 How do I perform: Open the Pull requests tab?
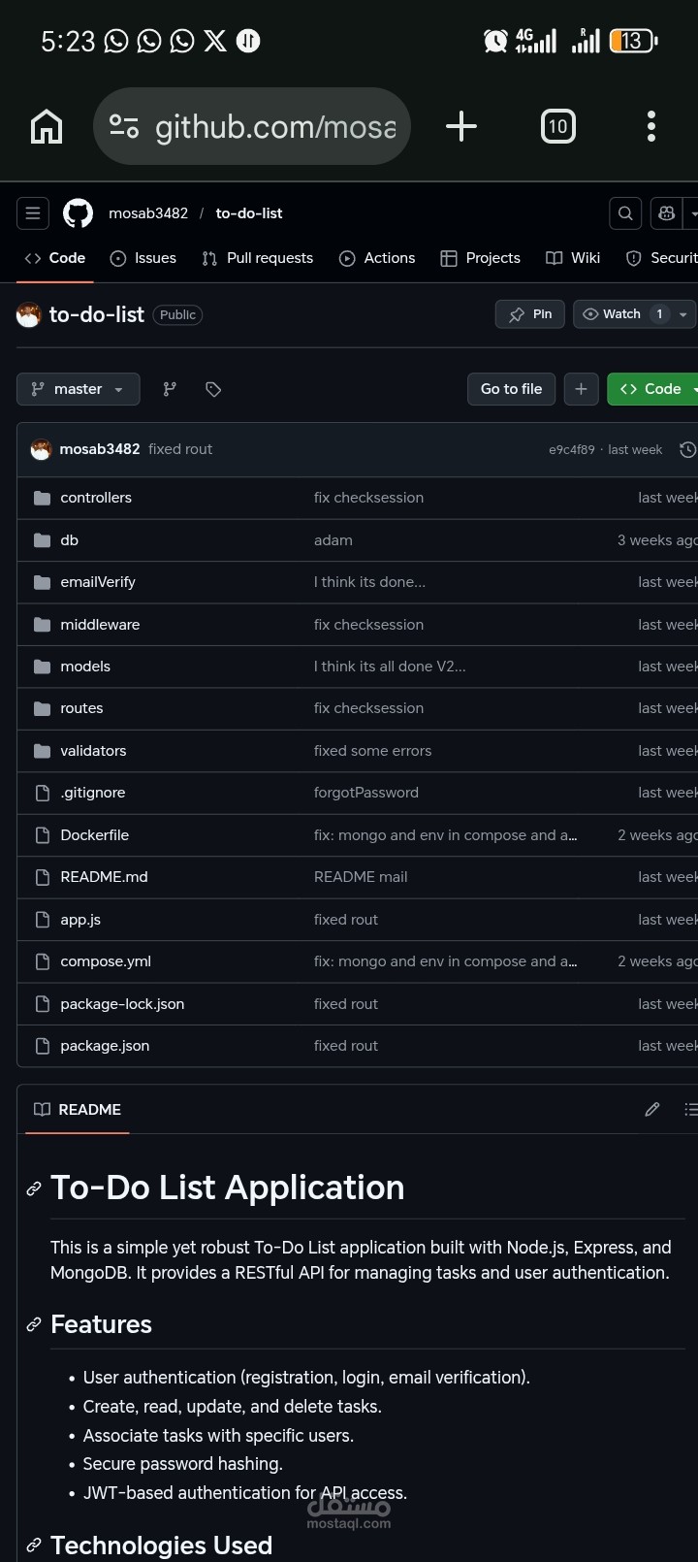[258, 258]
